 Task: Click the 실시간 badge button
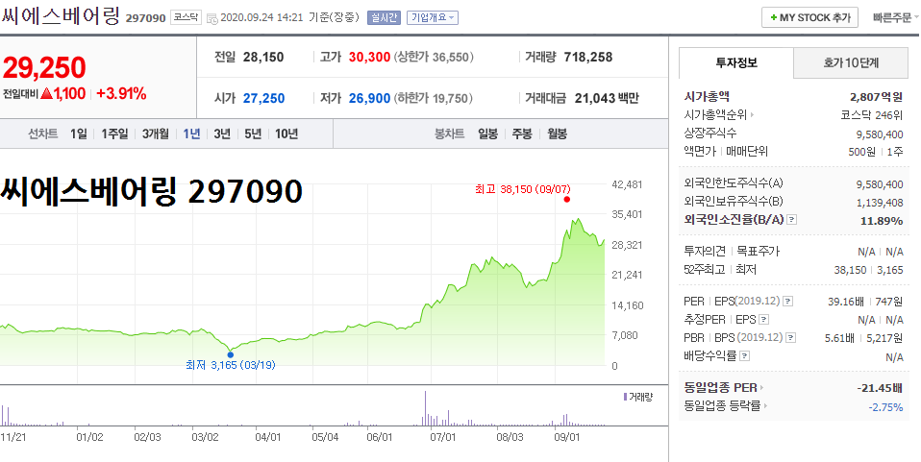(385, 17)
